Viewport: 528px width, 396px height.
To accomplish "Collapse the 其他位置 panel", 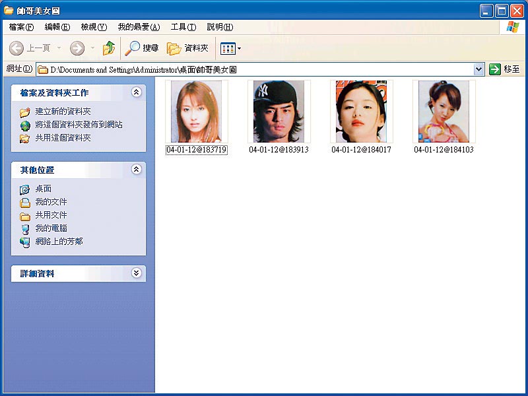I will (x=137, y=170).
